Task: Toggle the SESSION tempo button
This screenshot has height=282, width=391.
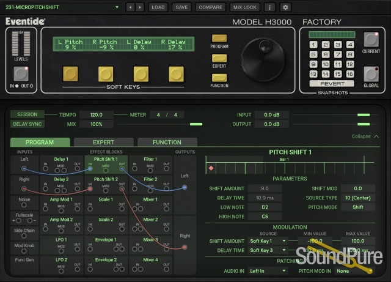Action: pyautogui.click(x=27, y=114)
